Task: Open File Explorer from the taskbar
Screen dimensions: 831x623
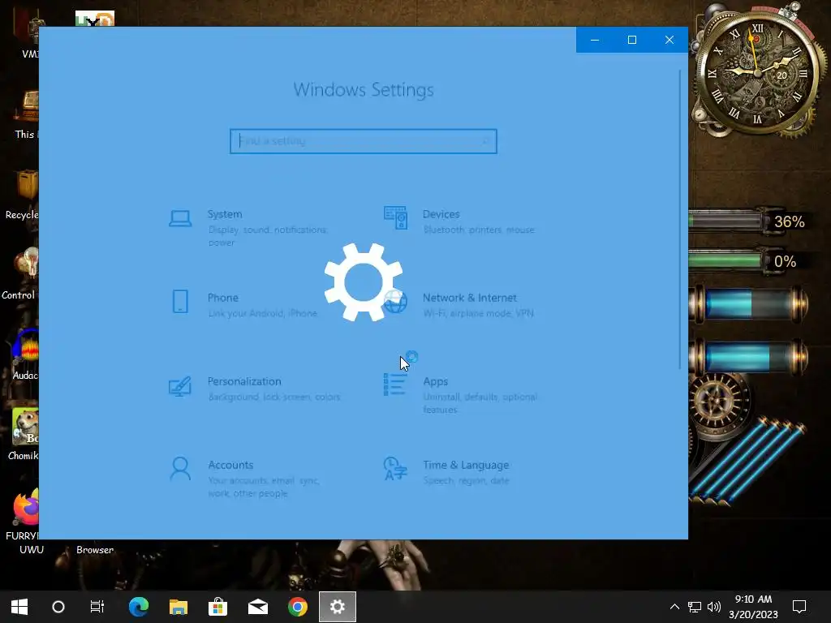Action: (179, 607)
